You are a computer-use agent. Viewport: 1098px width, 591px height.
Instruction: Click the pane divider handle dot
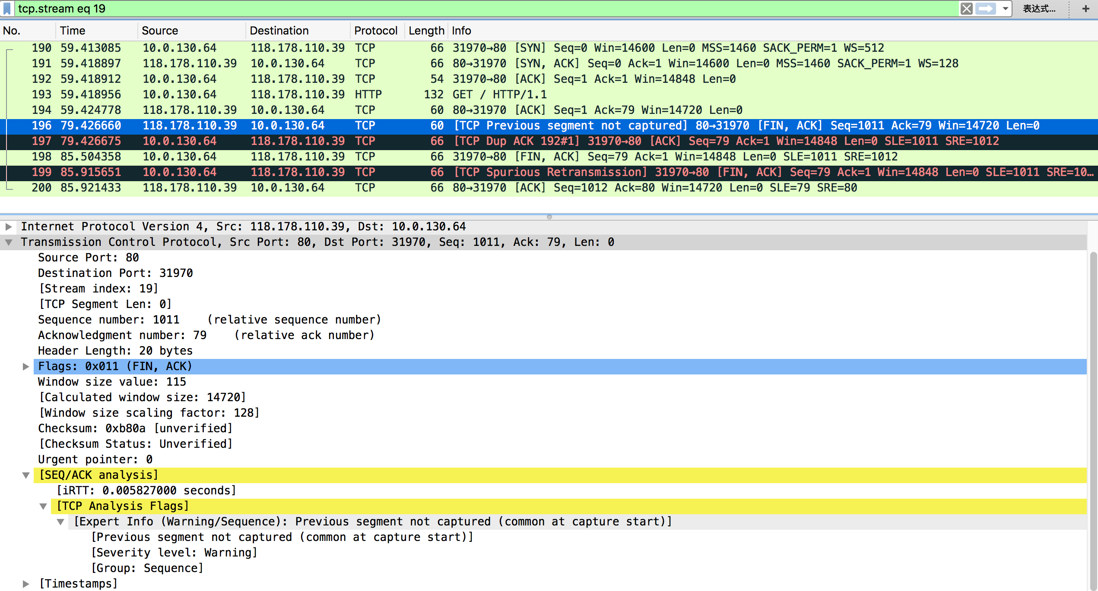(549, 217)
